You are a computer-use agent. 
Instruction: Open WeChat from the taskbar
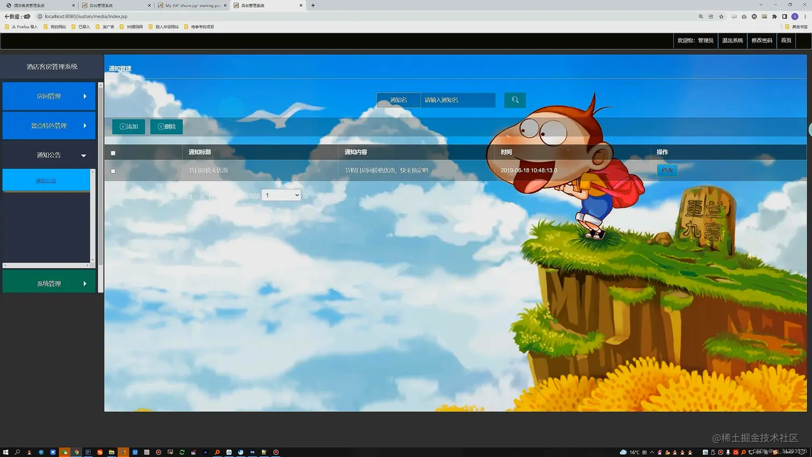click(x=64, y=452)
